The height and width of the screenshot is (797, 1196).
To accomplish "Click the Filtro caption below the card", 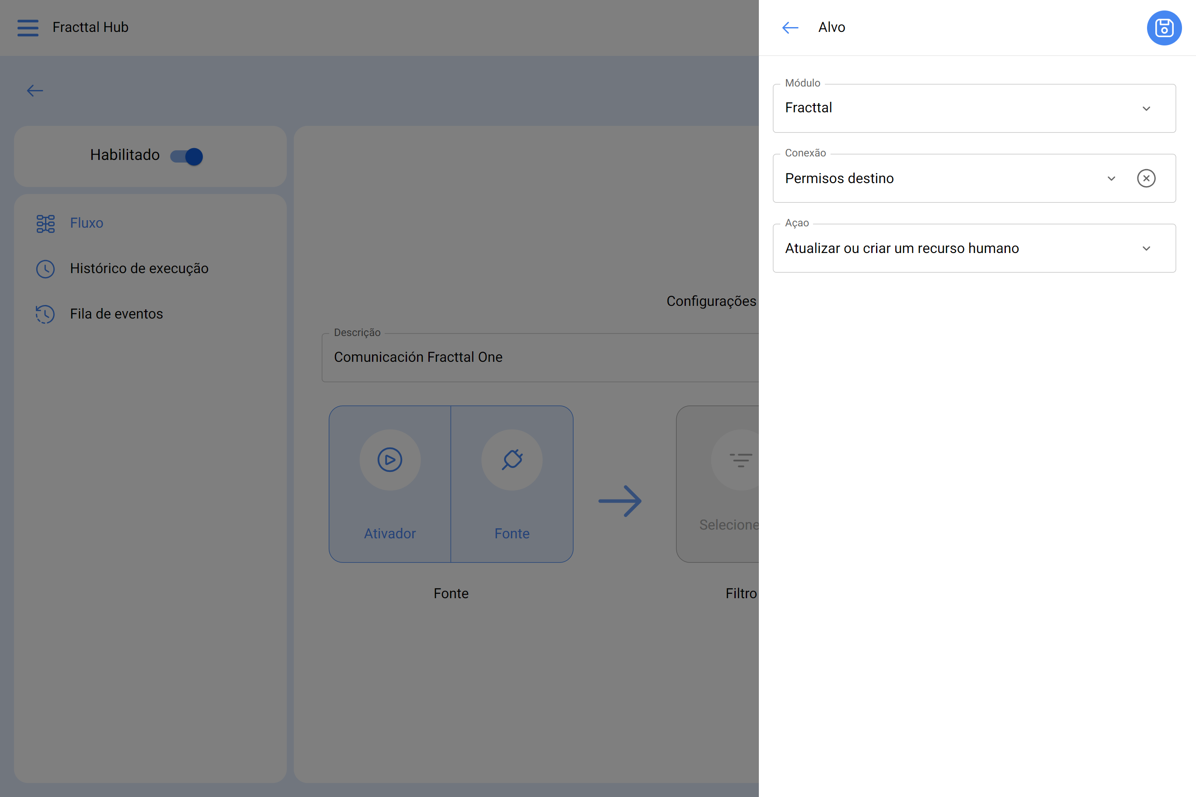I will pyautogui.click(x=741, y=593).
